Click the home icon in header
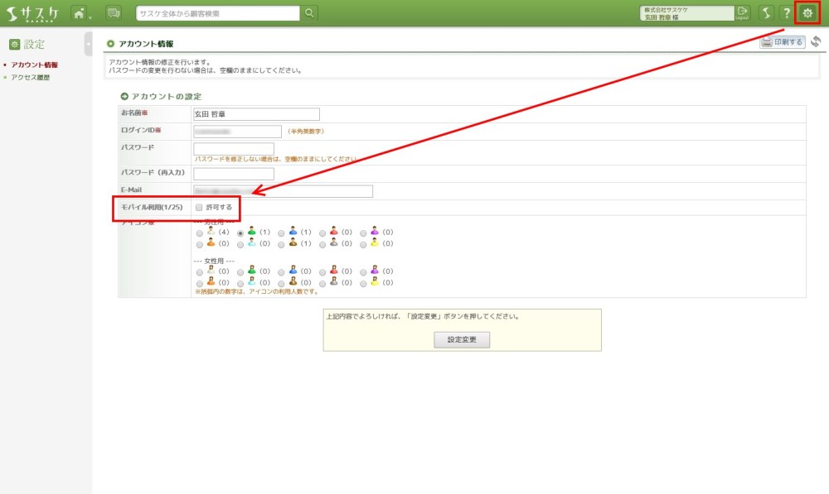829x494 pixels. (79, 13)
